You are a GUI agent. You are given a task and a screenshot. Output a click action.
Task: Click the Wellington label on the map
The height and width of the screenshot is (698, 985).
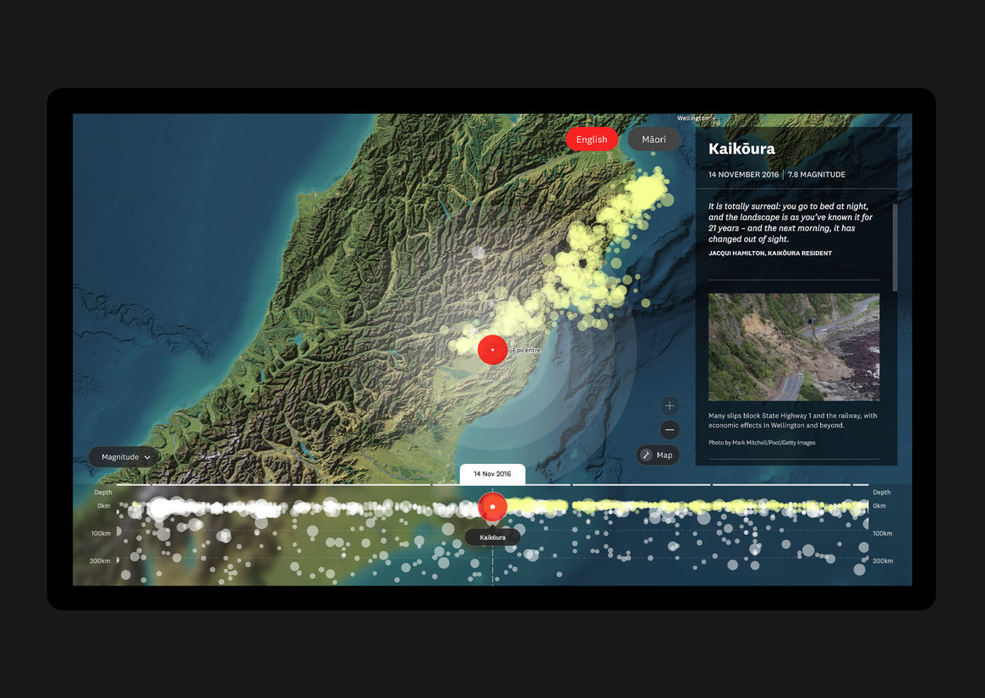coord(693,118)
